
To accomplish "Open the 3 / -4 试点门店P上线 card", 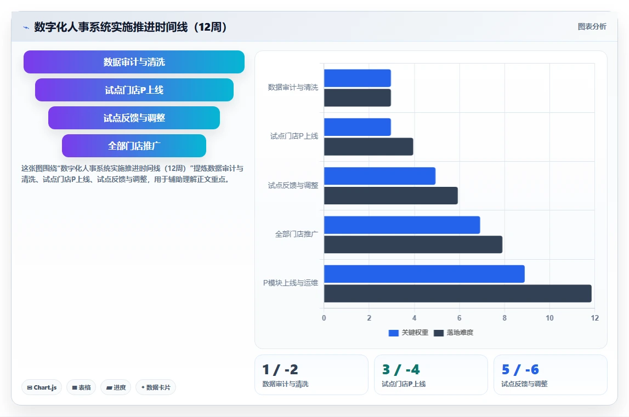I will pos(431,374).
